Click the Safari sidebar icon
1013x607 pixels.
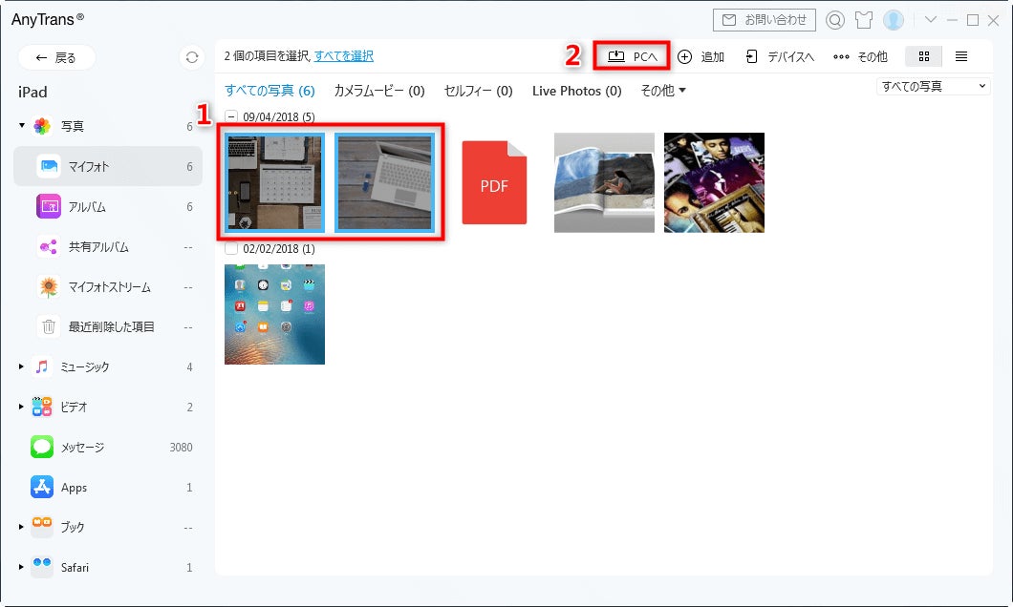pyautogui.click(x=42, y=567)
